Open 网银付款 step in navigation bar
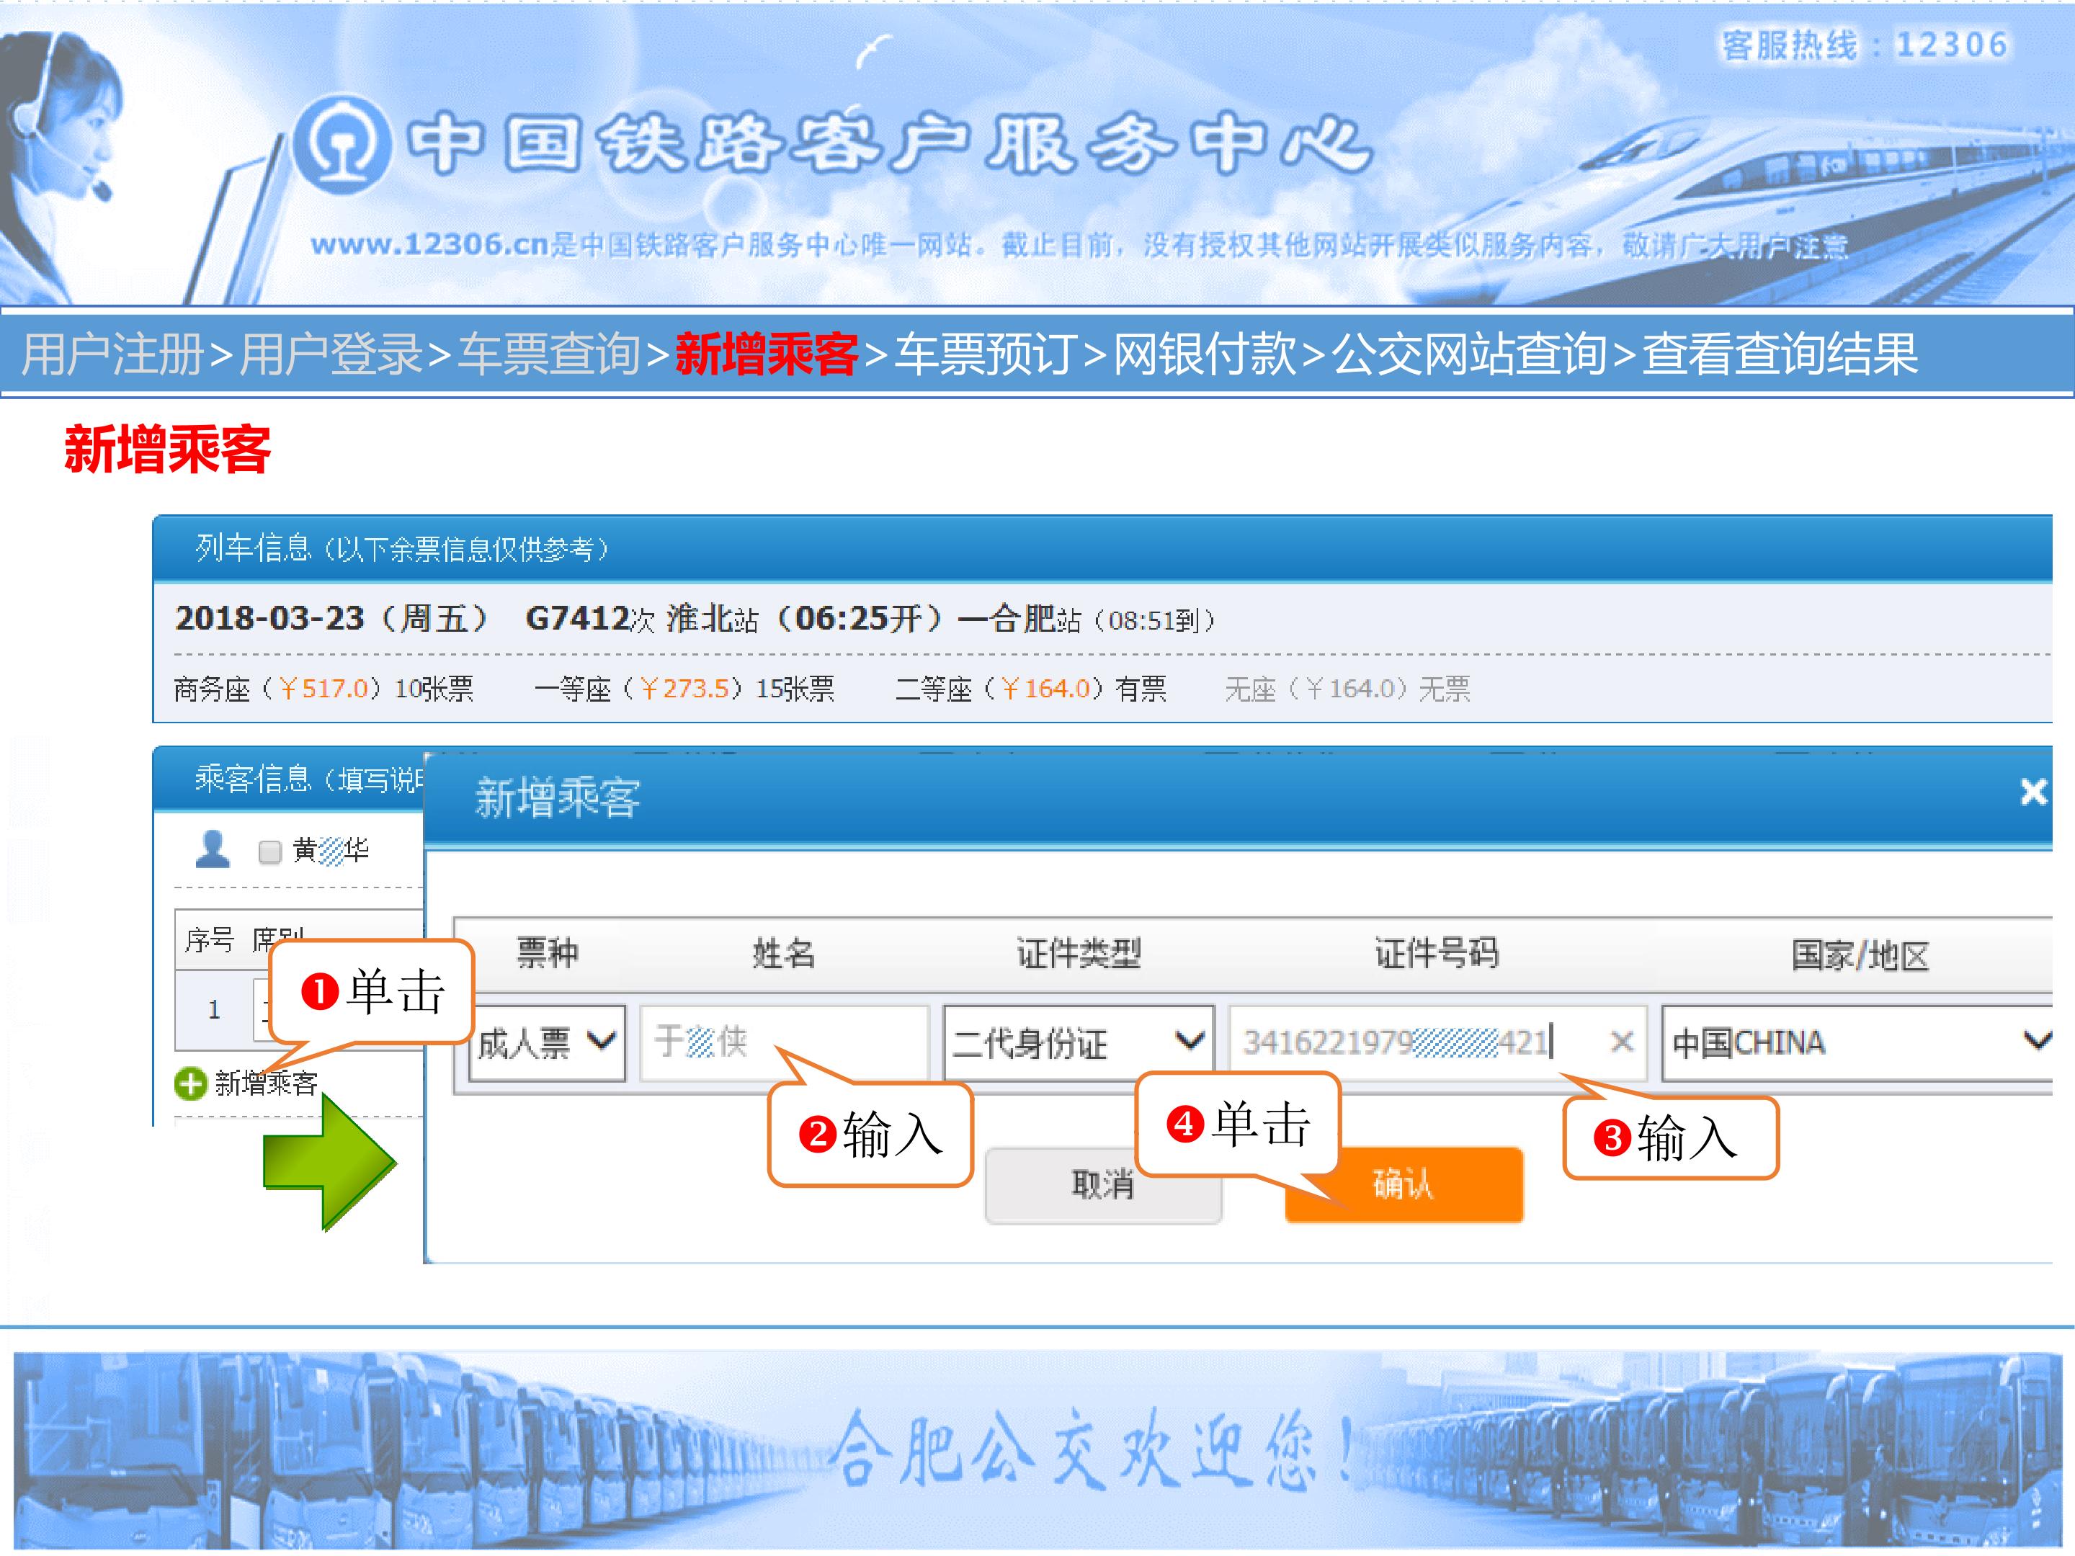Viewport: 2075px width, 1556px height. coord(1205,354)
